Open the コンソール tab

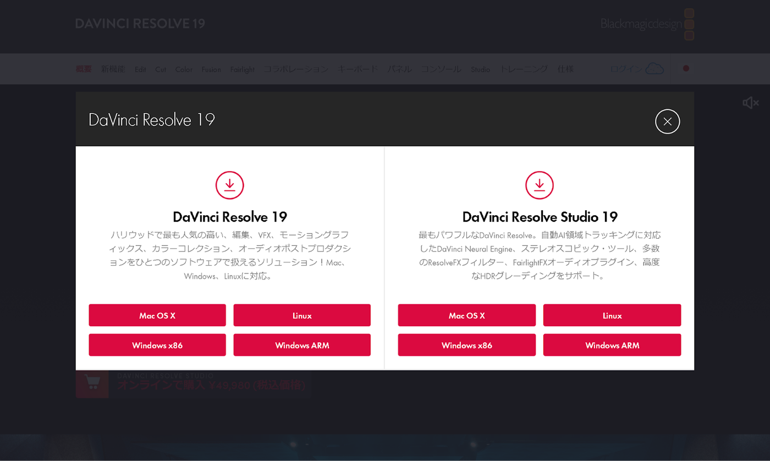pos(442,69)
